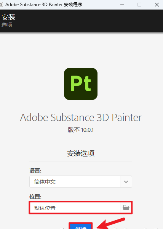The width and height of the screenshot is (163, 229).
Task: Select the 默认位置 location field
Action: pyautogui.click(x=75, y=208)
